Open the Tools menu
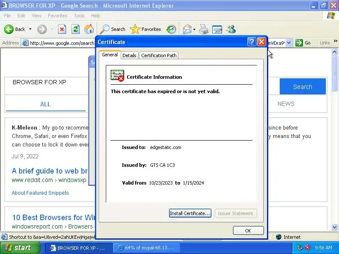 point(79,16)
